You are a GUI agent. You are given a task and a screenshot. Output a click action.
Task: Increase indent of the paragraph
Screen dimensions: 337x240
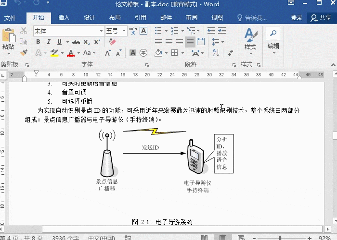(222, 31)
